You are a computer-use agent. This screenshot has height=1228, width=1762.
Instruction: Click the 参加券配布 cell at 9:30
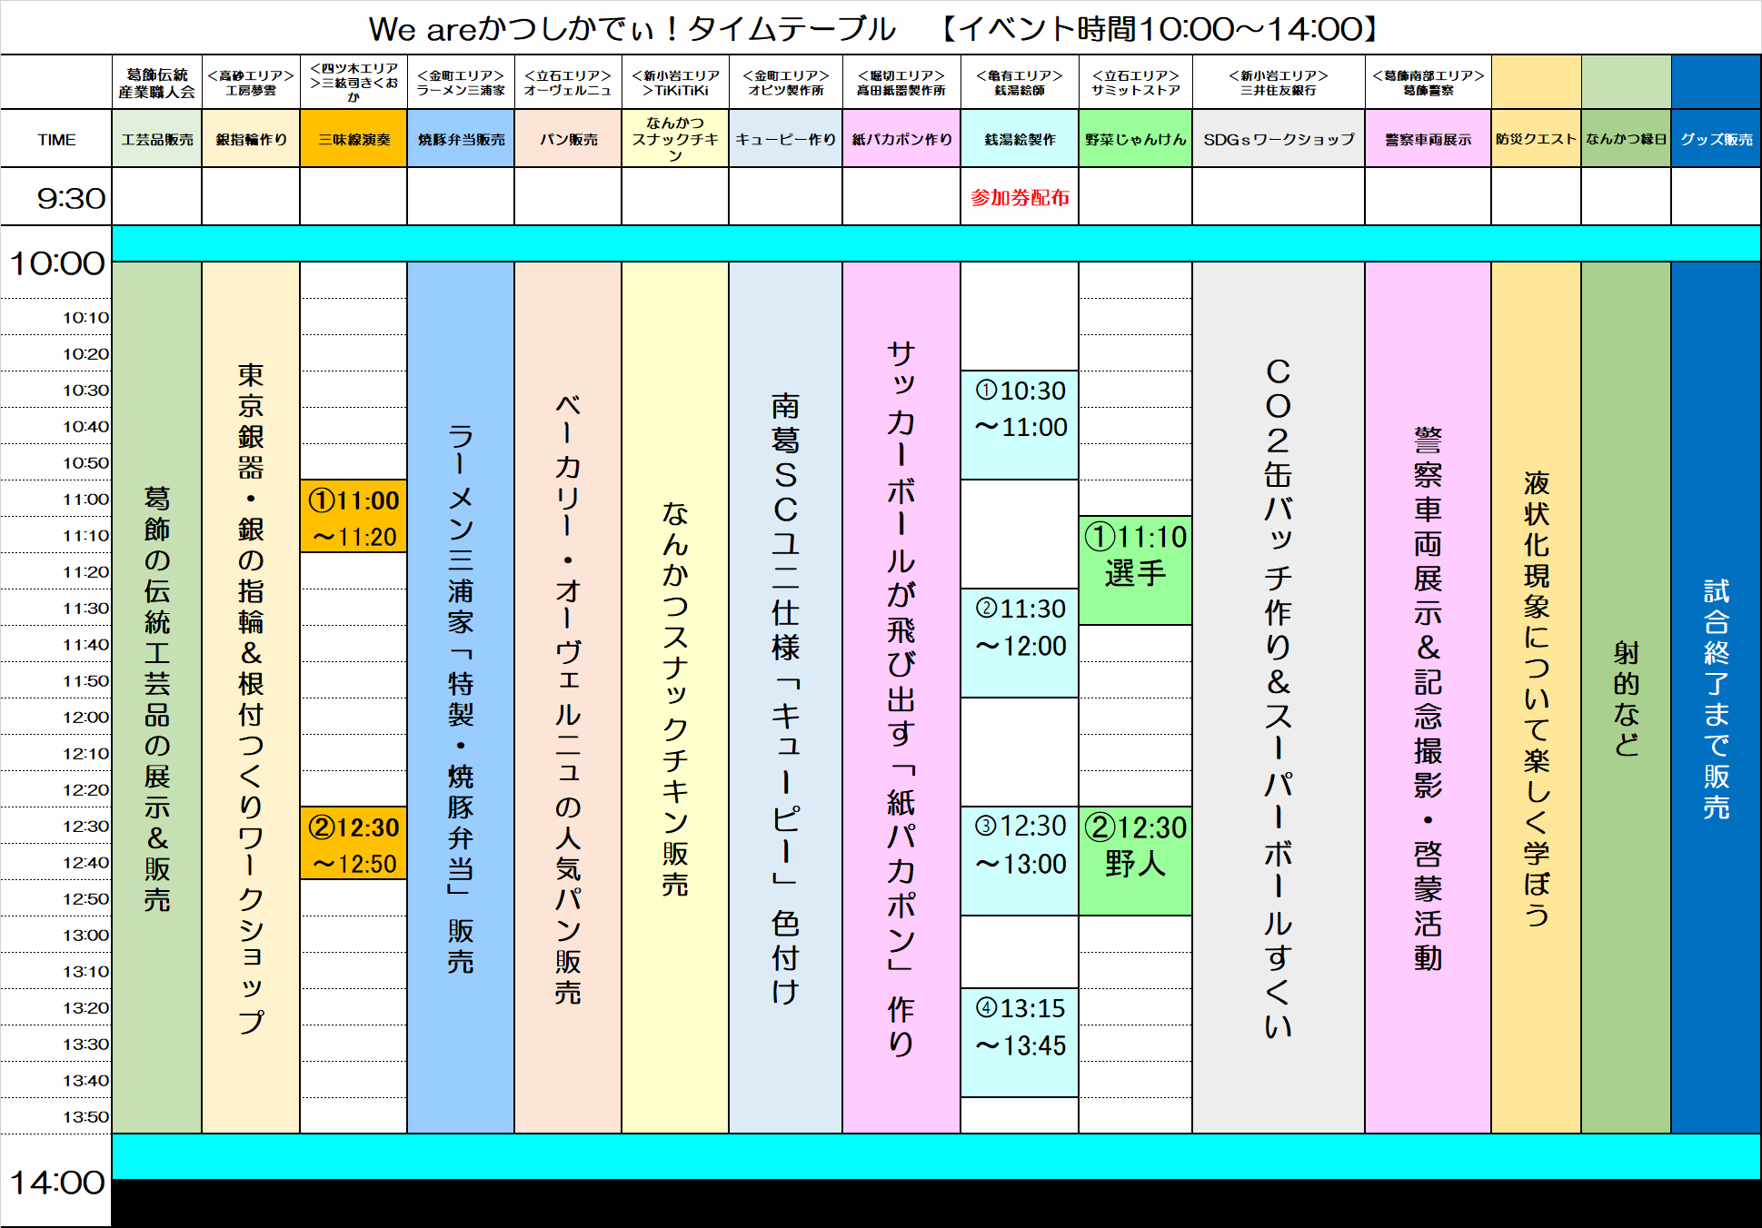pyautogui.click(x=1020, y=197)
